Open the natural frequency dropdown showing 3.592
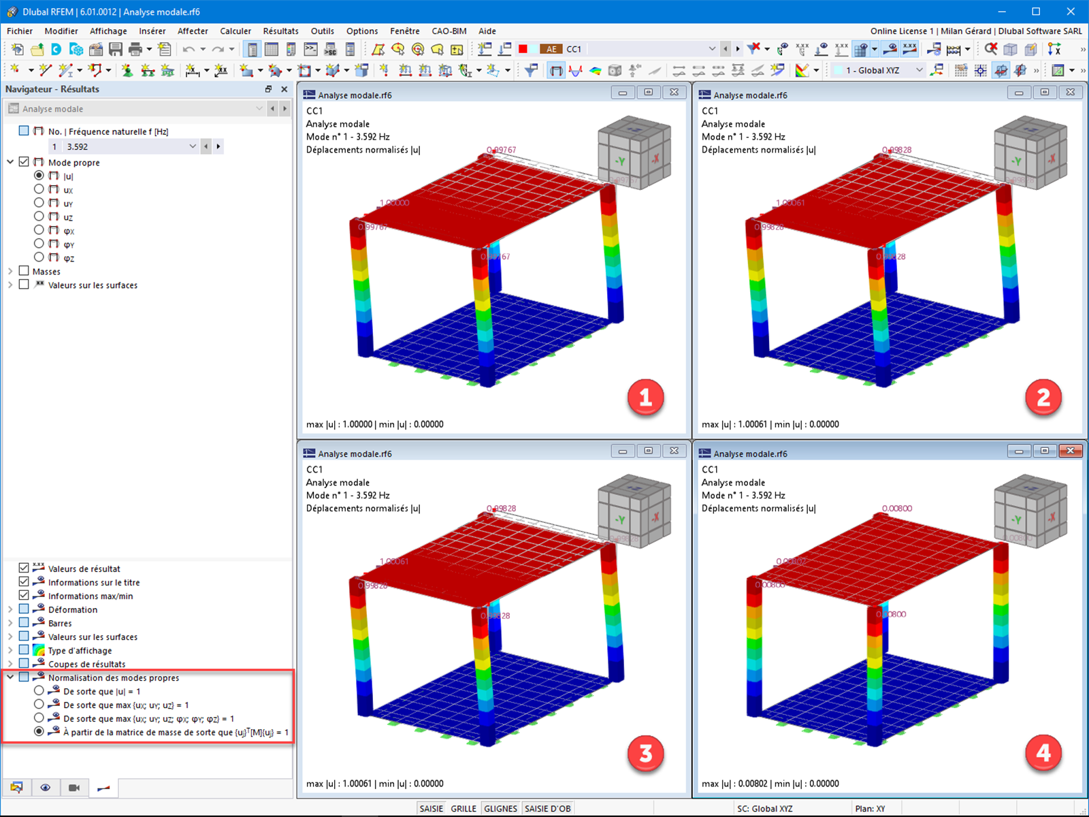1089x817 pixels. (193, 146)
